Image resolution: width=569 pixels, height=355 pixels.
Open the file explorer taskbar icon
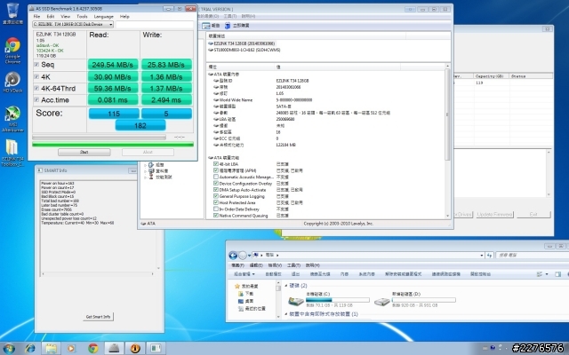(51, 349)
